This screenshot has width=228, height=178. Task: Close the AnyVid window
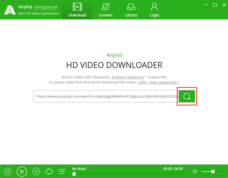click(x=224, y=5)
